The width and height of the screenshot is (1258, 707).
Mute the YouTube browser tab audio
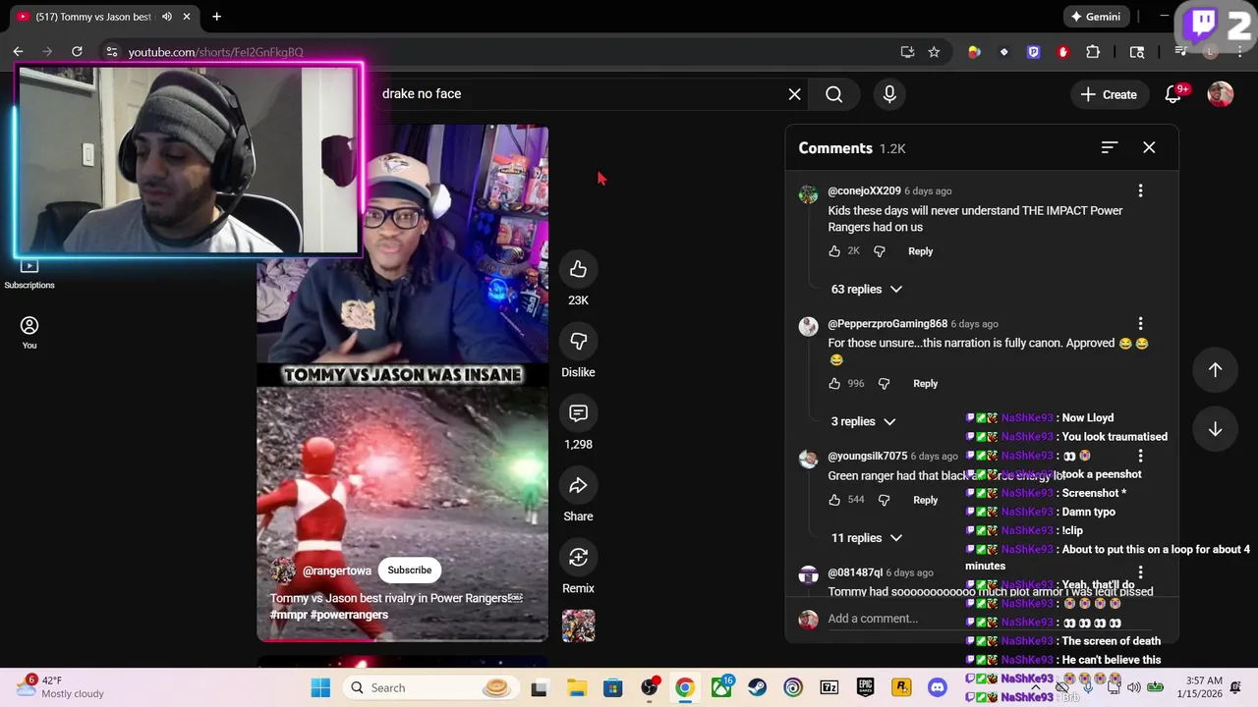(167, 17)
